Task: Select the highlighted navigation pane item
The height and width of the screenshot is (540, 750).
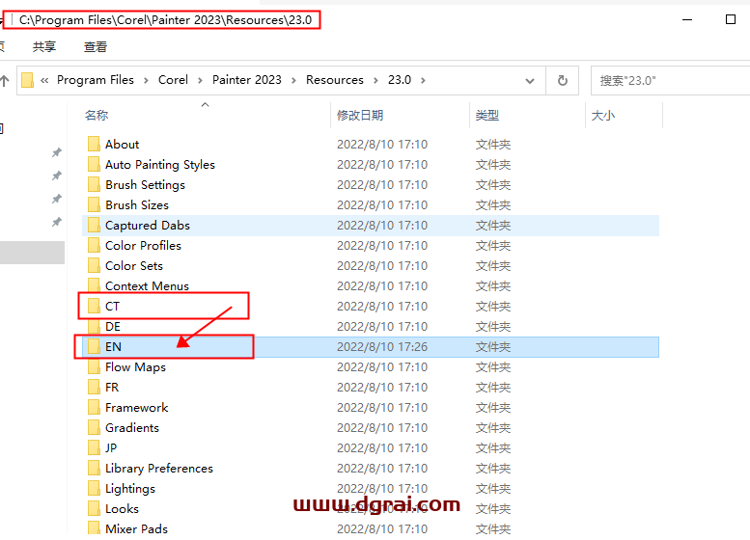Action: tap(32, 253)
